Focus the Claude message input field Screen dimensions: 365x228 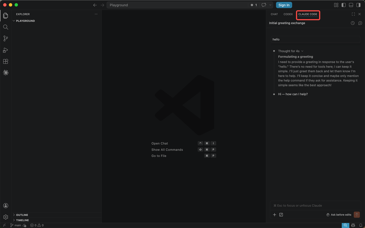pos(315,205)
